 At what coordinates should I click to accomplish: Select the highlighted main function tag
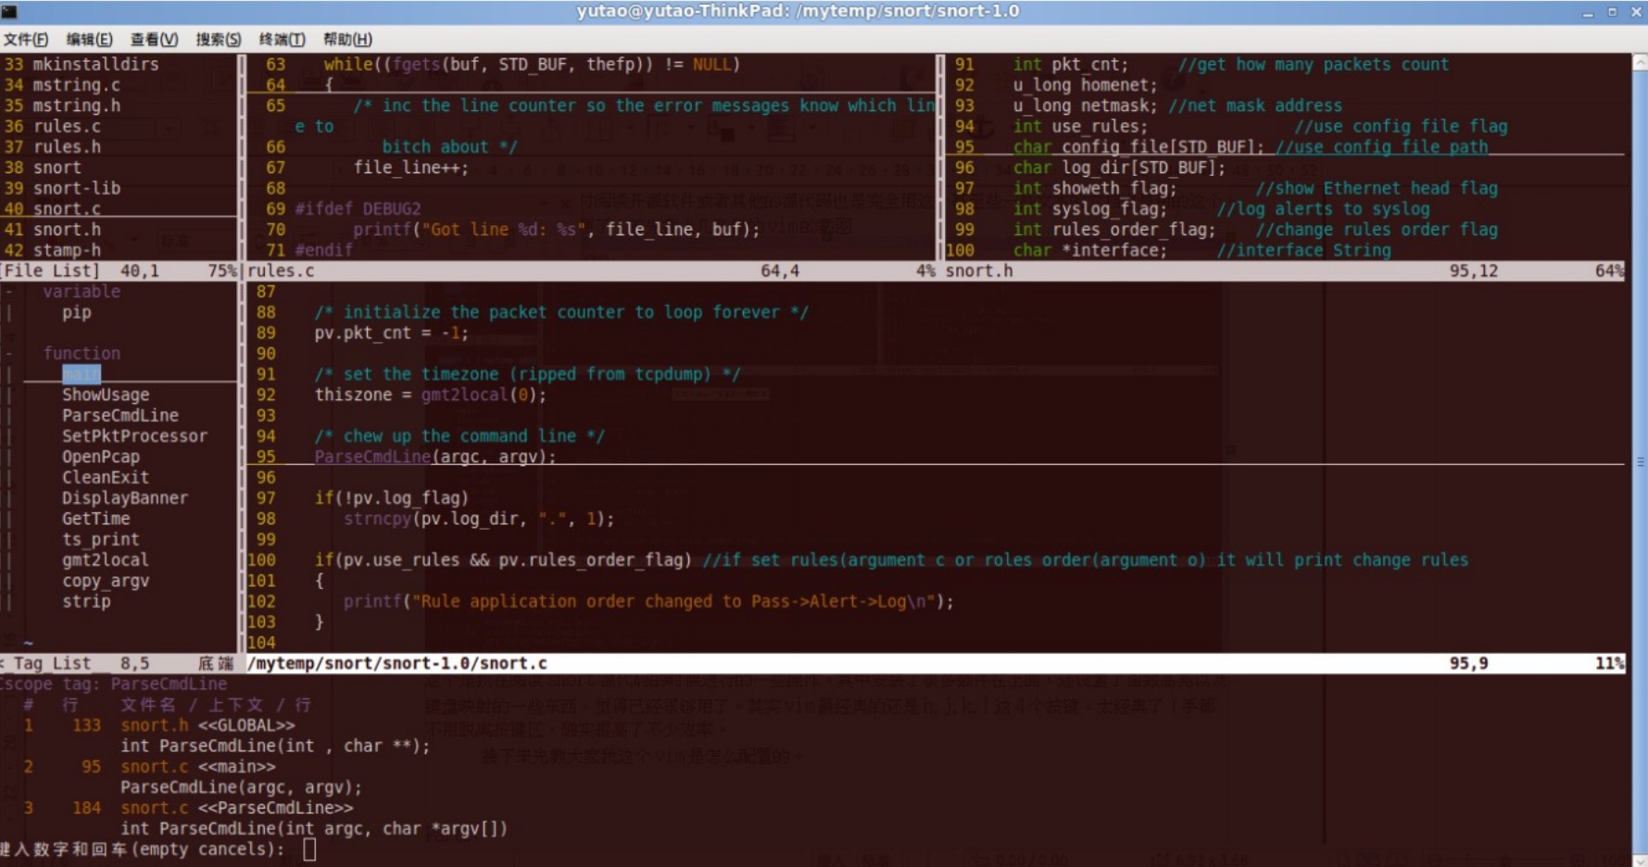tap(82, 374)
